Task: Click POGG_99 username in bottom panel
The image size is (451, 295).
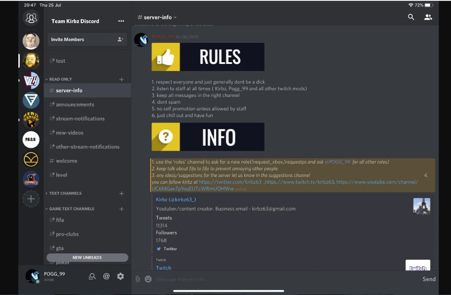Action: tap(55, 274)
